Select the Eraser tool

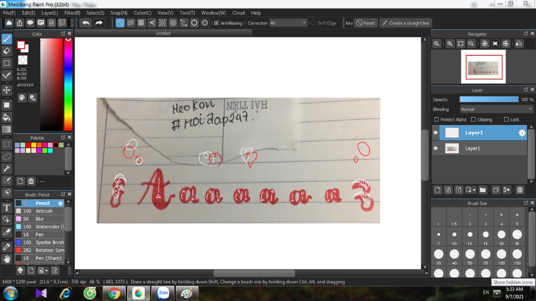point(6,51)
